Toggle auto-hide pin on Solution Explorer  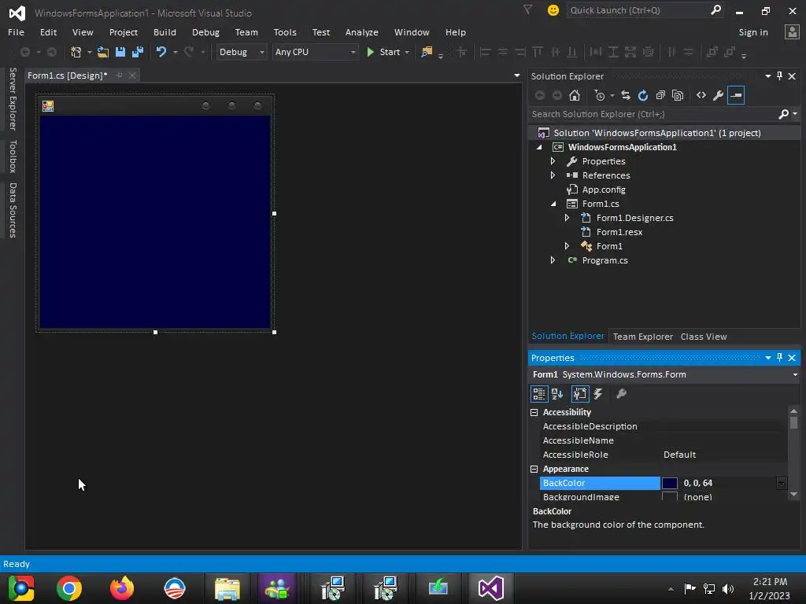(780, 76)
